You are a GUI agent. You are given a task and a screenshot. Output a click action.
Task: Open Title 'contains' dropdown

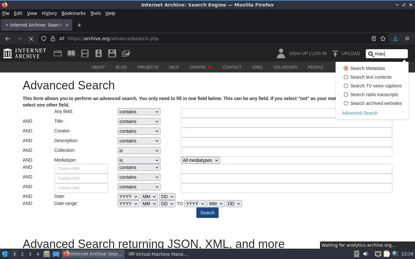[139, 121]
